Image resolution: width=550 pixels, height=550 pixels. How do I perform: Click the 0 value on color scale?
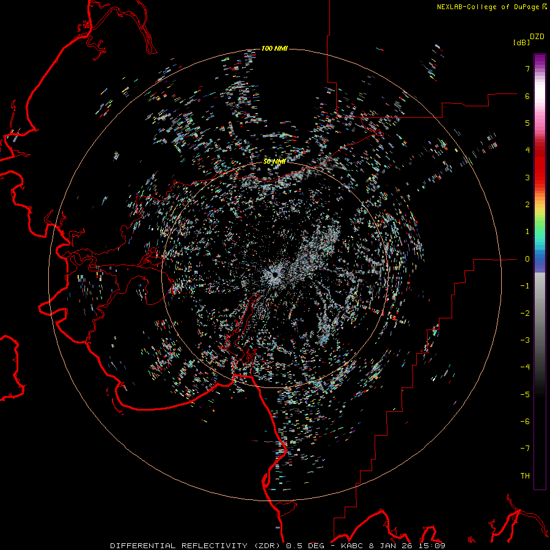point(527,259)
